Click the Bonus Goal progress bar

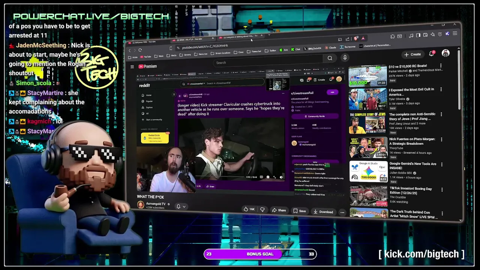click(x=260, y=254)
